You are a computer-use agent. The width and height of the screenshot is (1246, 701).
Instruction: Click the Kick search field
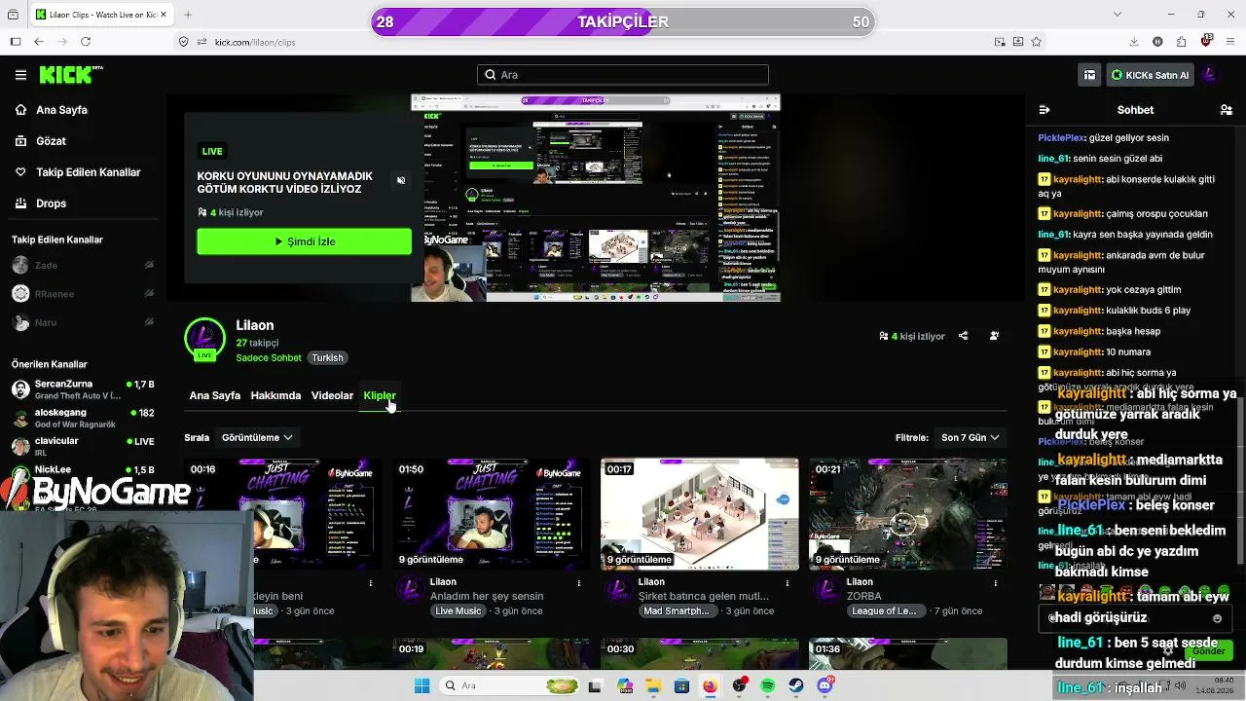[x=623, y=75]
